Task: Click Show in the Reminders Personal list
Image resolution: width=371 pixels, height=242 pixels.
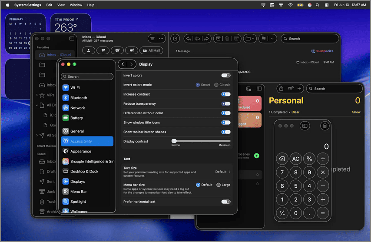Action: pos(356,112)
